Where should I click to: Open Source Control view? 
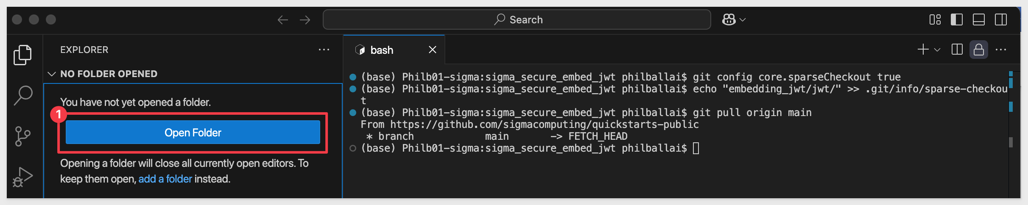click(x=22, y=136)
